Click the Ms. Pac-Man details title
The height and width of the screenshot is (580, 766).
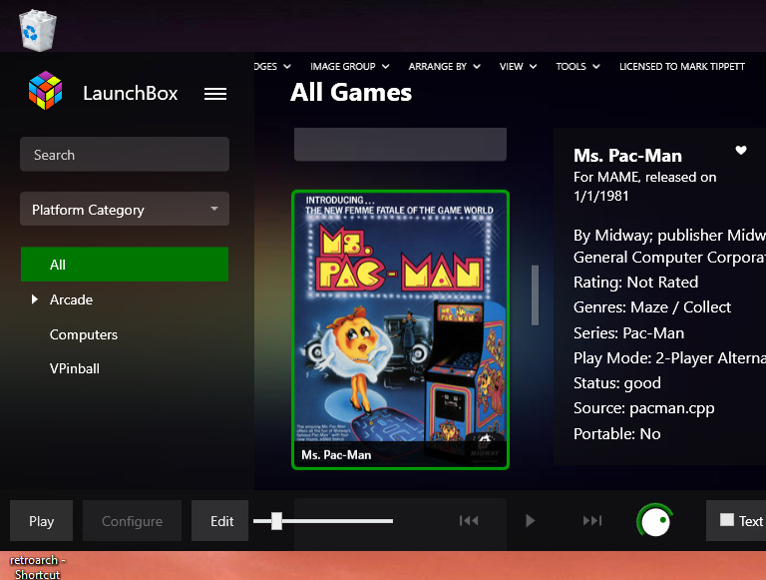(627, 156)
